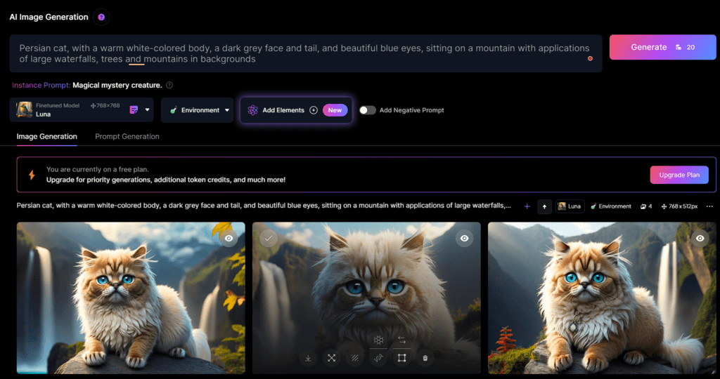
Task: Click the DNA helix icon on middle image
Action: pyautogui.click(x=378, y=358)
